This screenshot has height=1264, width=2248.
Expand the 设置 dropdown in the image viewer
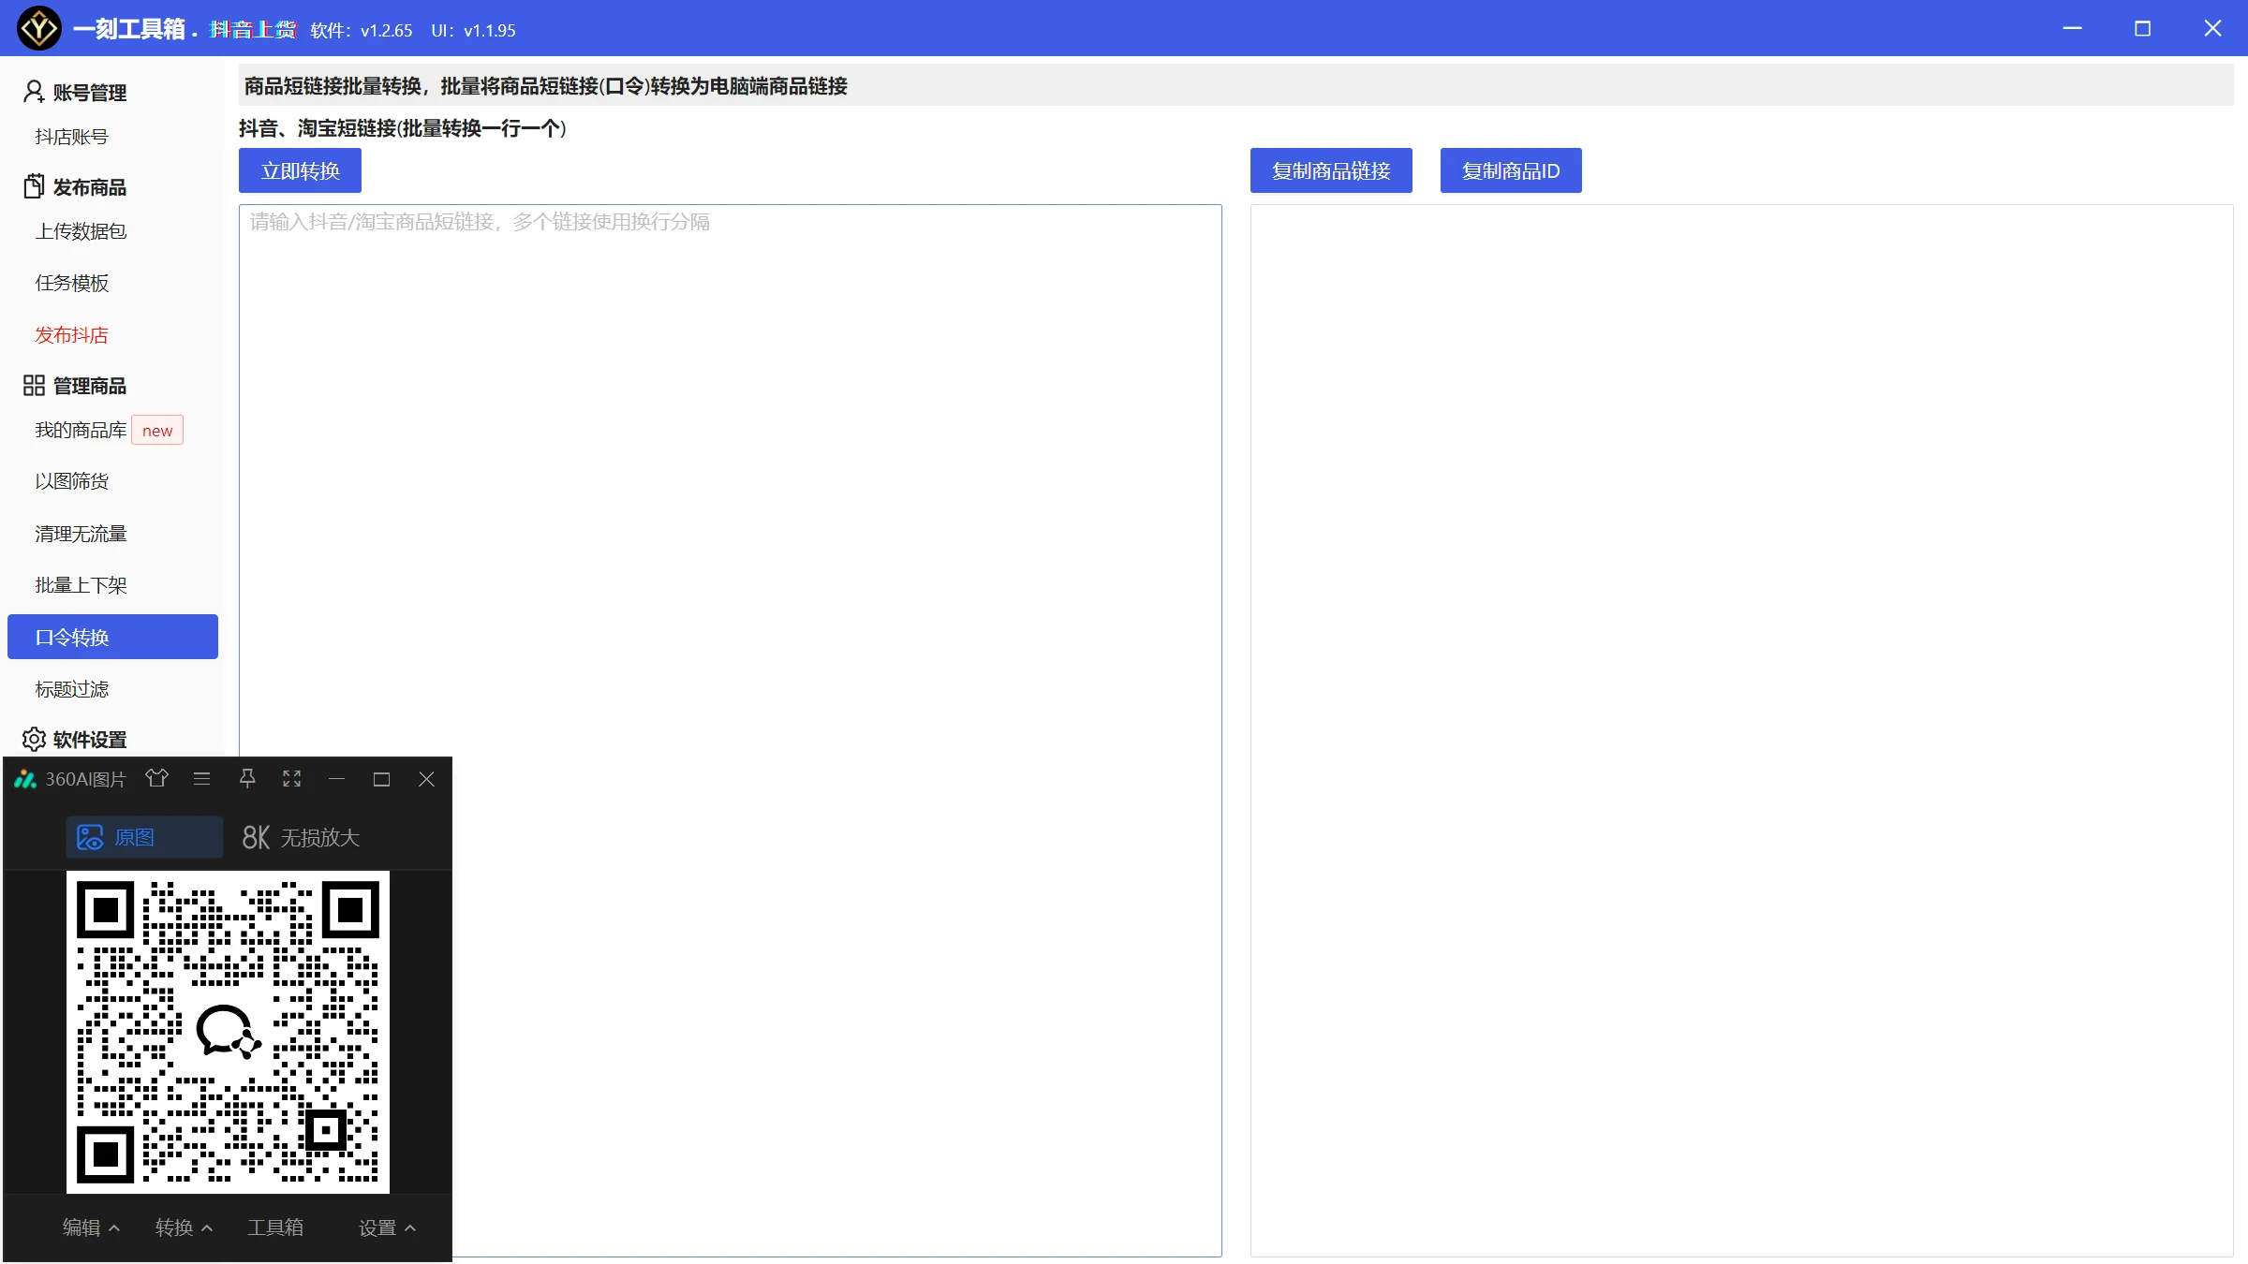[387, 1227]
